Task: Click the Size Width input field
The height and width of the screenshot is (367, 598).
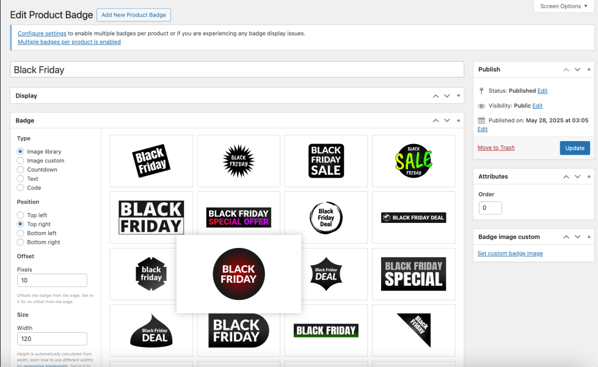Action: (x=52, y=338)
